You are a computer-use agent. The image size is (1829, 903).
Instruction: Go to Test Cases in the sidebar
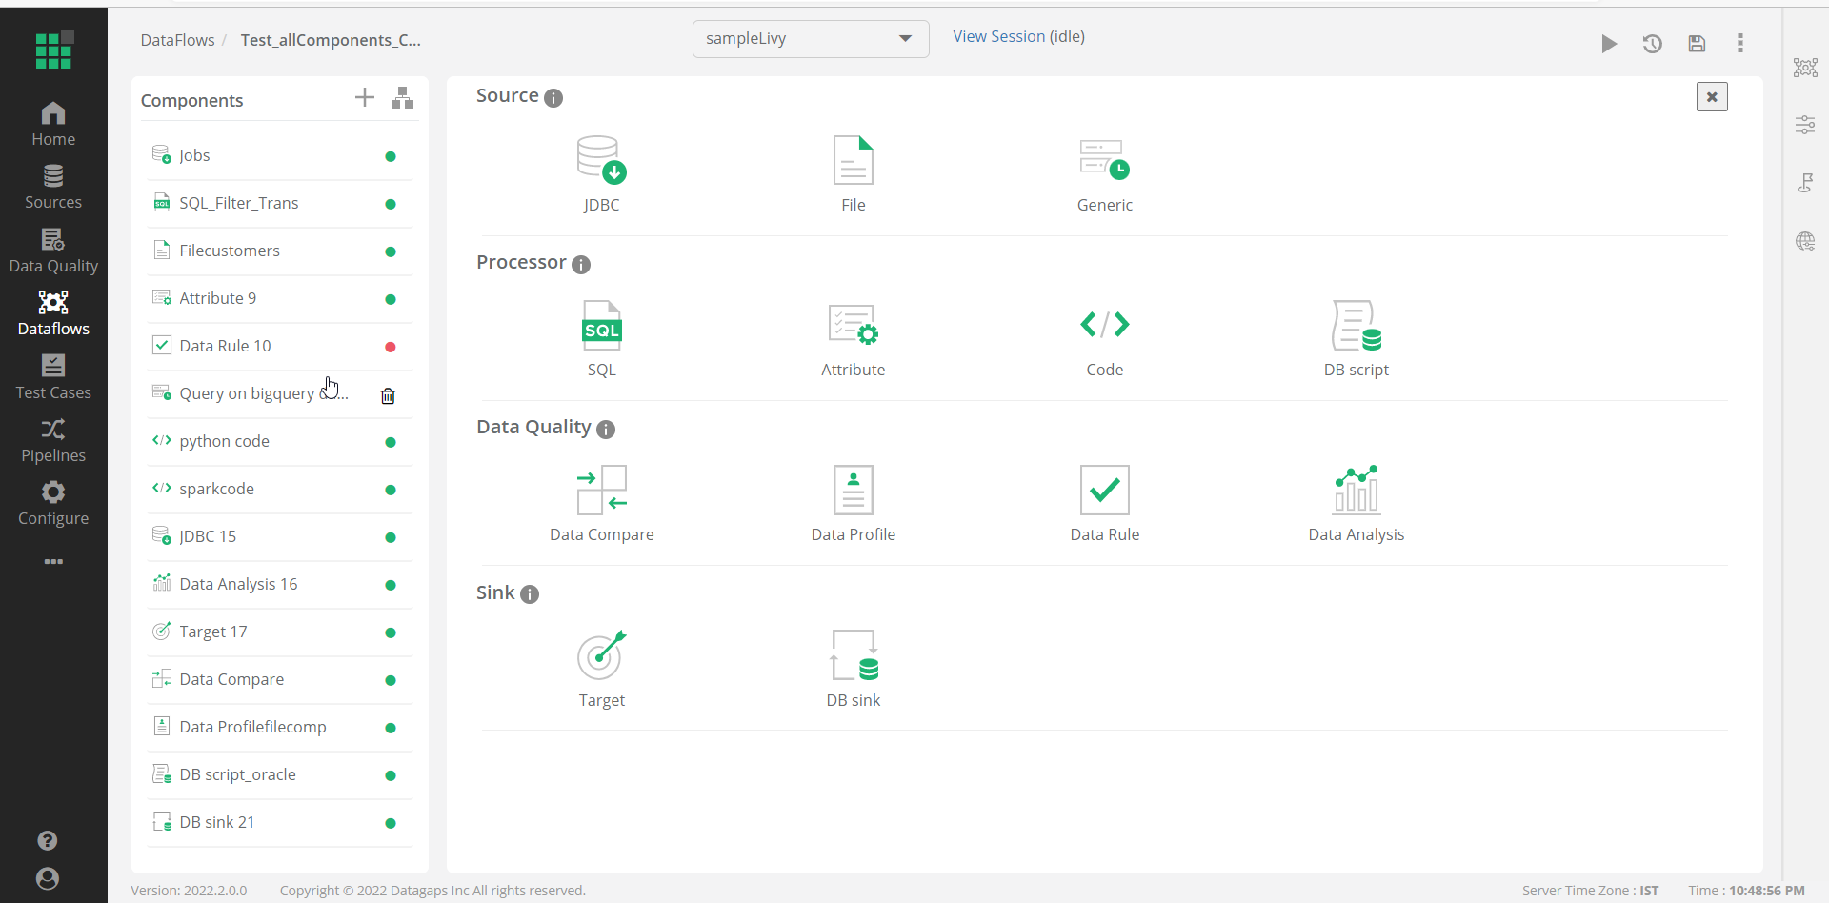[53, 377]
